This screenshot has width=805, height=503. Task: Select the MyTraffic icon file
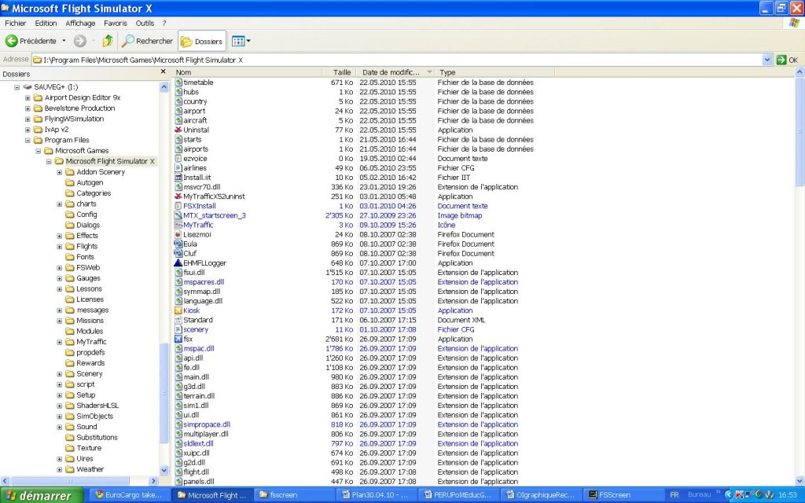178,225
